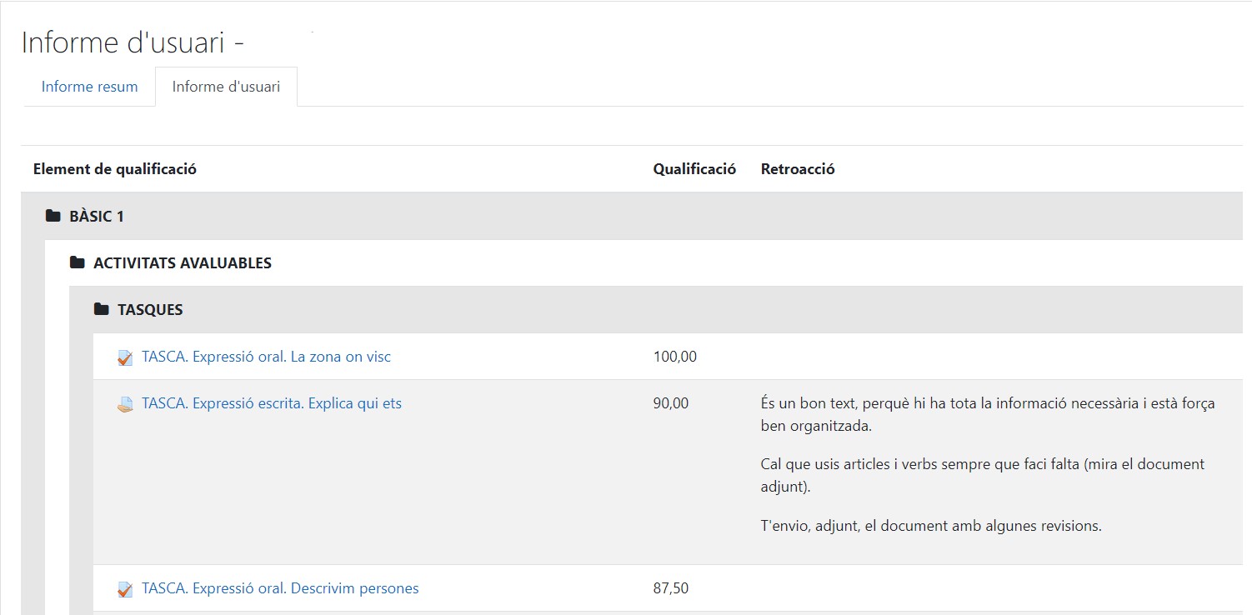
Task: Switch to the Informe resum tab
Action: pos(89,87)
